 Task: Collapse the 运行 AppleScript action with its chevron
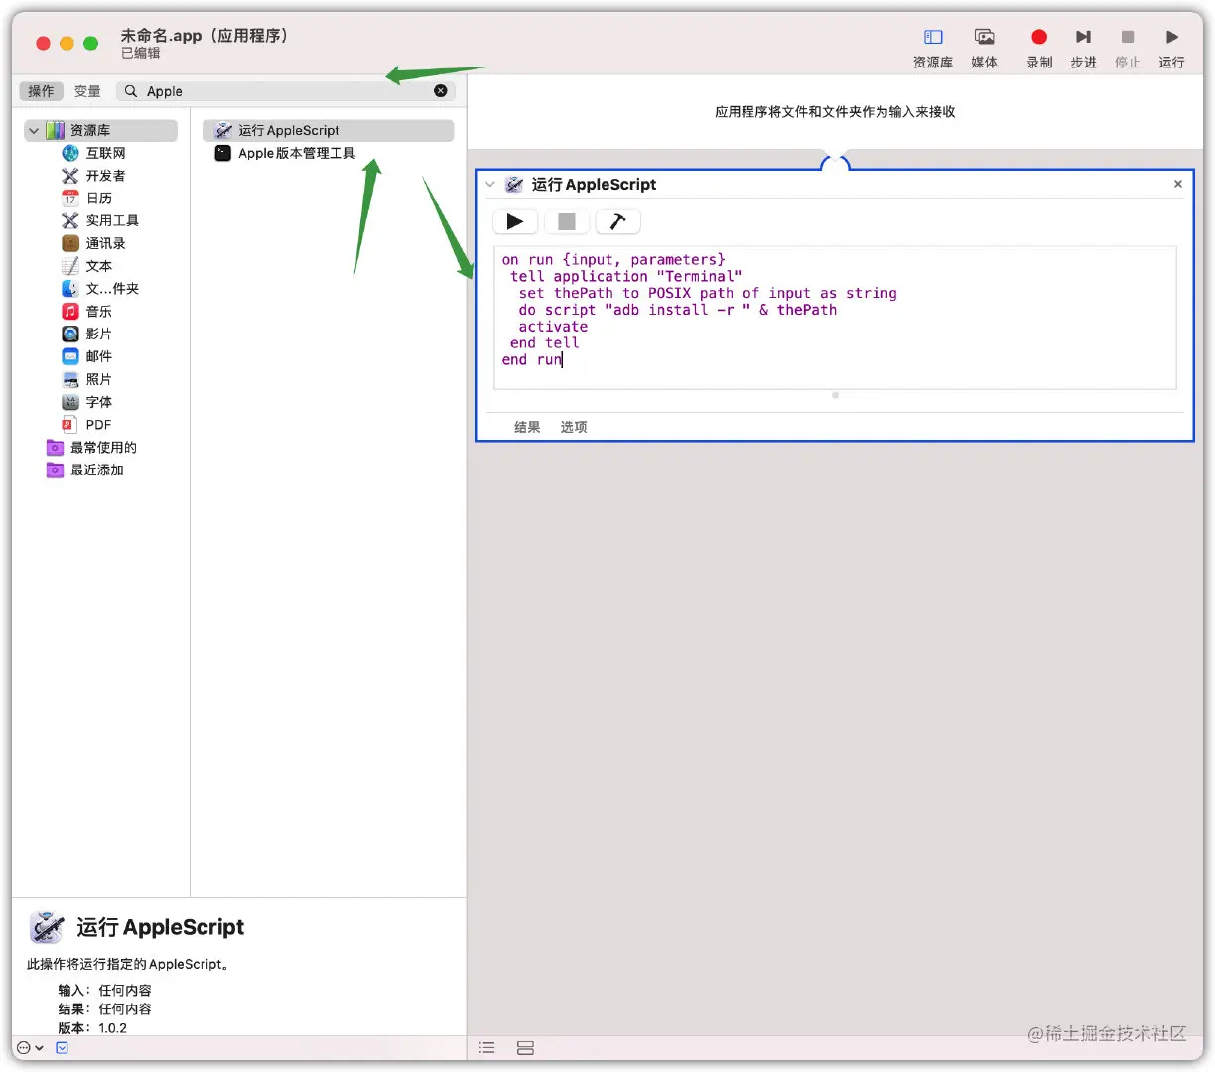[490, 185]
